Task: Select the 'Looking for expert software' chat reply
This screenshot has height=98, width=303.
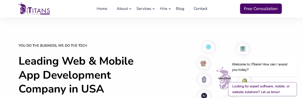Action: click(263, 89)
